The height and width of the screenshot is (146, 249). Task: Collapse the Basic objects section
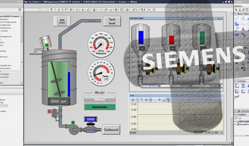[235, 14]
